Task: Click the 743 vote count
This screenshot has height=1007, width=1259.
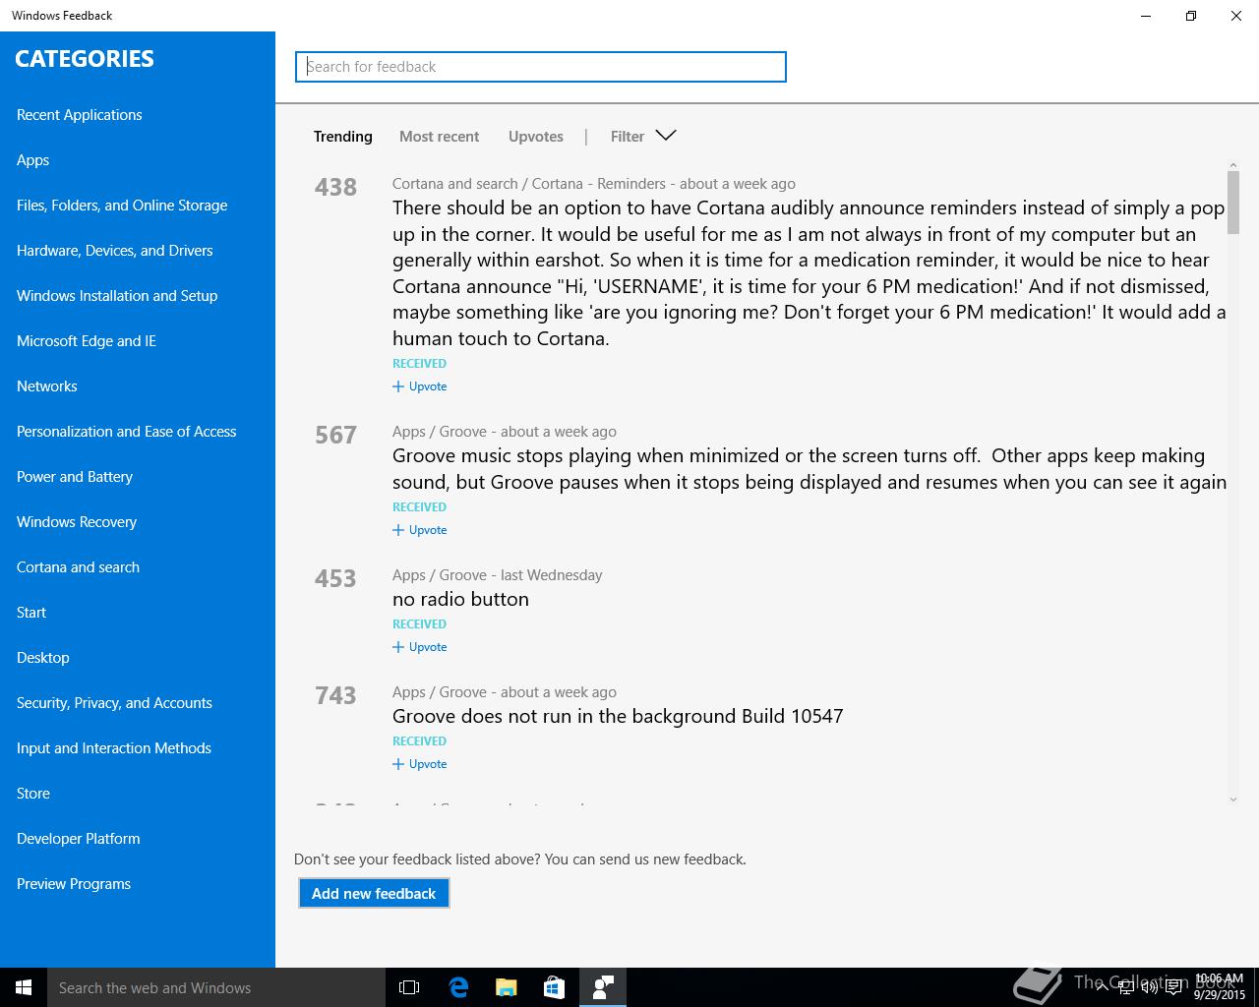Action: pyautogui.click(x=335, y=695)
